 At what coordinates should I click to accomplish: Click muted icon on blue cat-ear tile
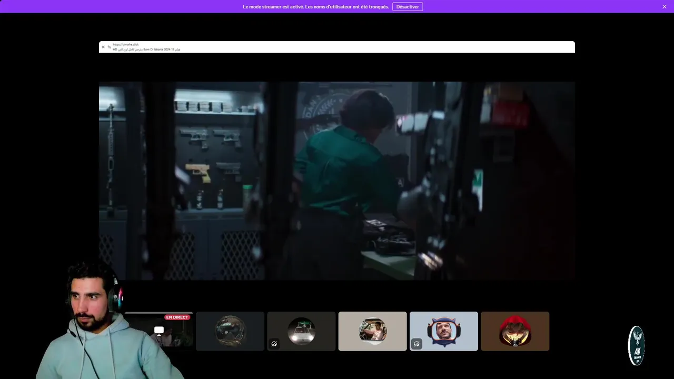click(x=417, y=344)
